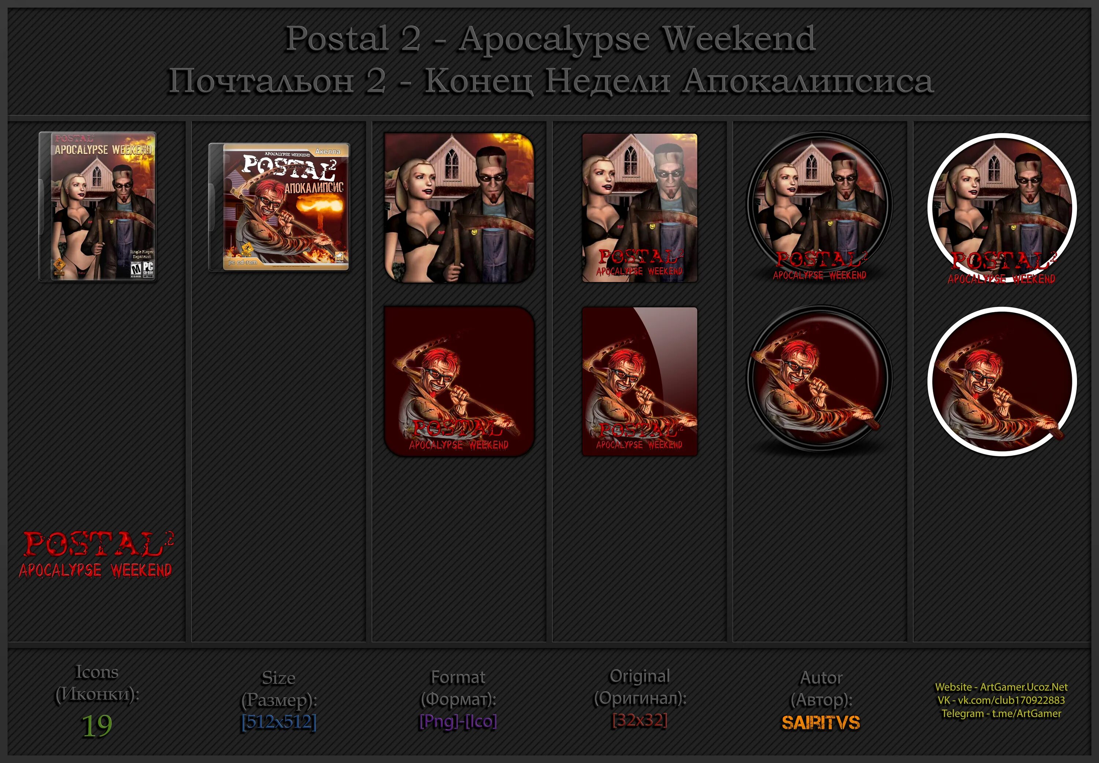Click the rectangular couple icon with logo
Image resolution: width=1099 pixels, height=763 pixels.
tap(640, 207)
